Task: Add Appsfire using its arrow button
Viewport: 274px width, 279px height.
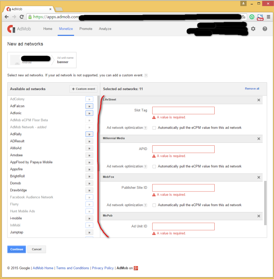Action: (x=89, y=169)
